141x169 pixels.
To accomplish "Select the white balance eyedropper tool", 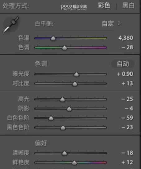I will (x=11, y=25).
